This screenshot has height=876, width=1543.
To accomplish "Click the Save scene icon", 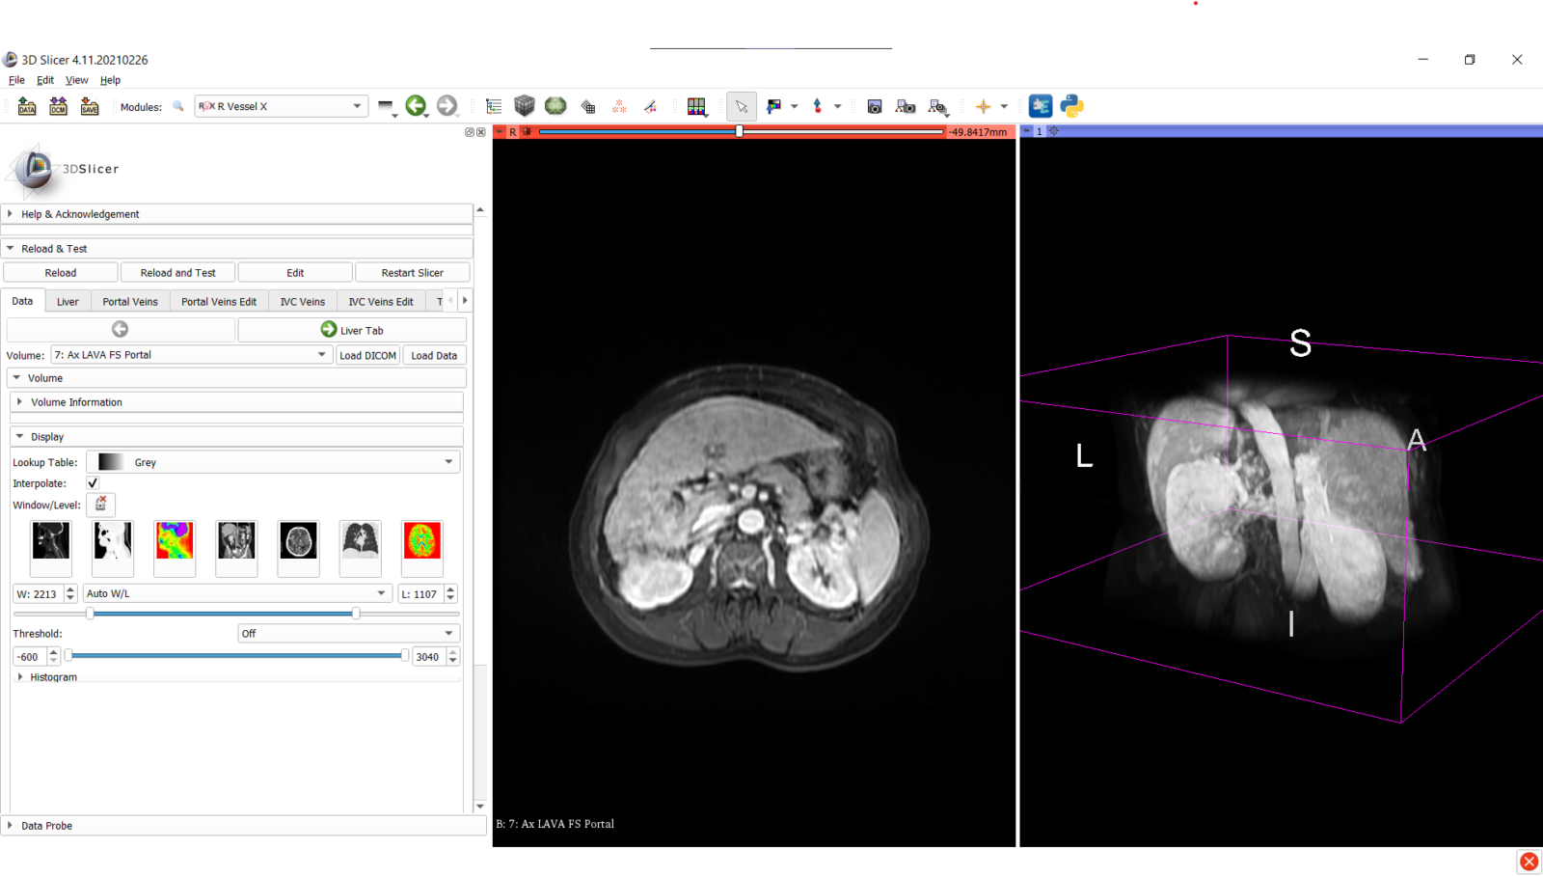I will (x=89, y=106).
